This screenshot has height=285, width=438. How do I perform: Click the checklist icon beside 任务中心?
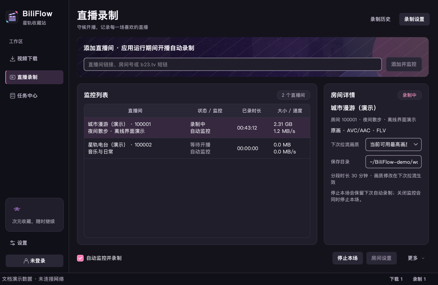13,96
